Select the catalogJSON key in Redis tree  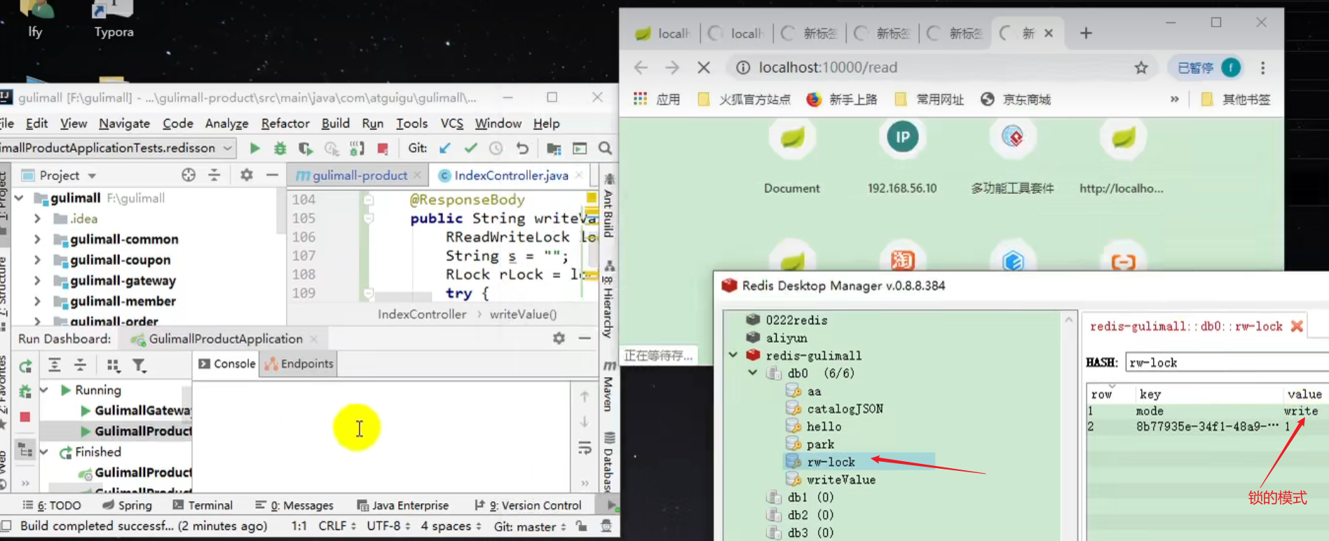(x=845, y=409)
